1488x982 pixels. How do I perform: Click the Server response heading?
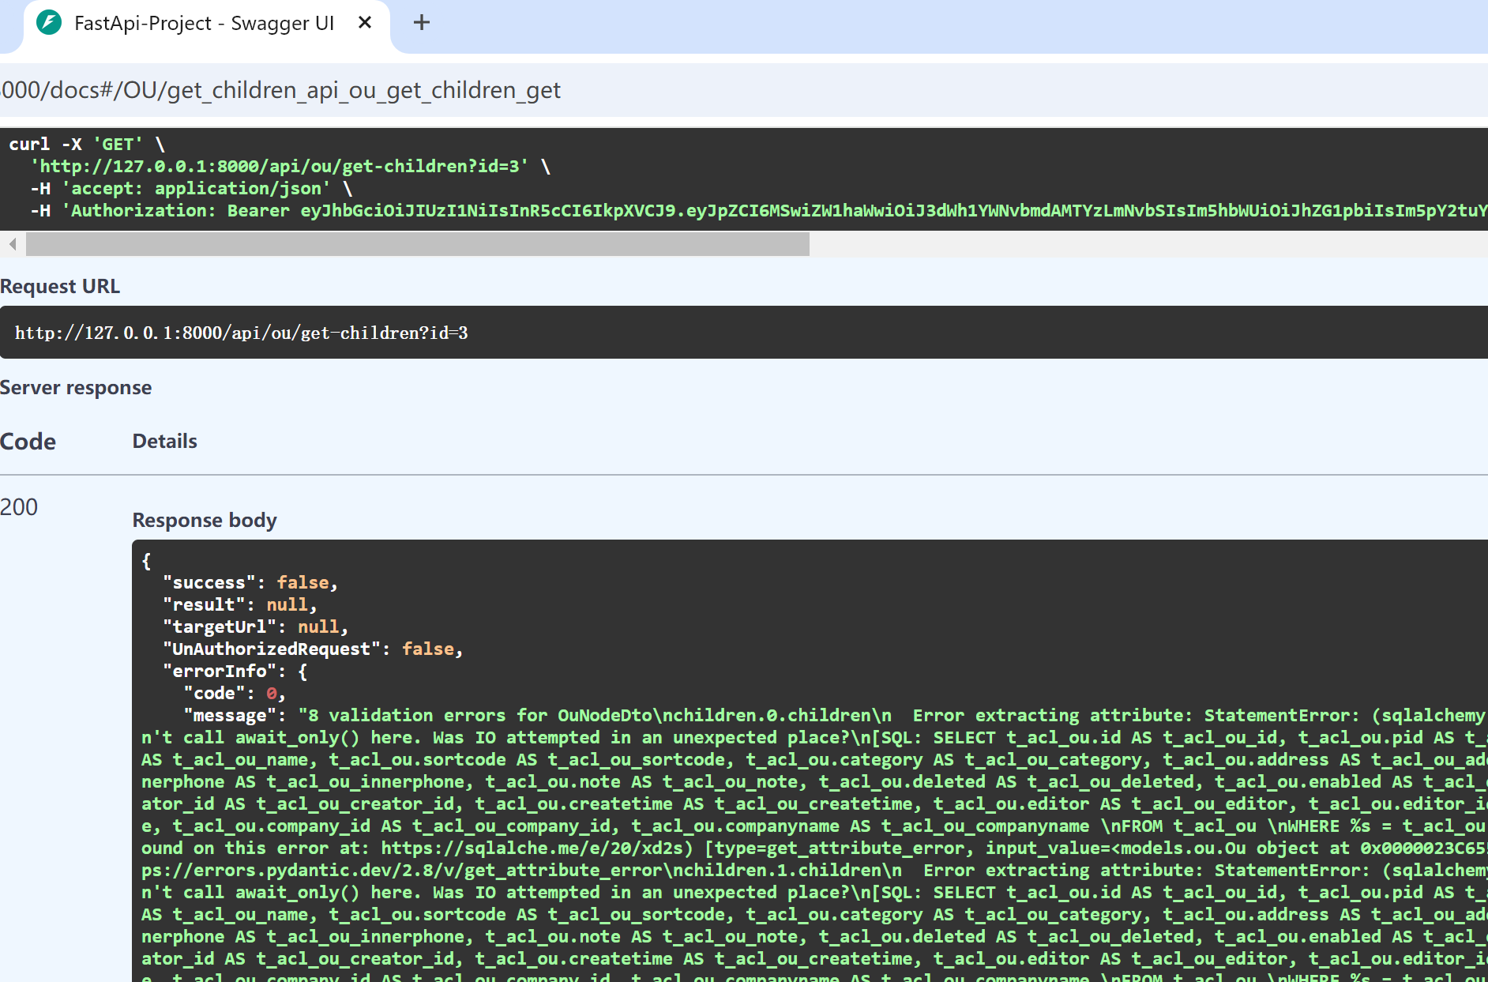pyautogui.click(x=76, y=388)
